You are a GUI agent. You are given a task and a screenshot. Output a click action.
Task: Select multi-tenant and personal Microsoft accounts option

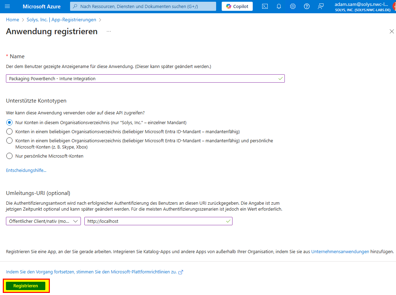tap(9, 141)
